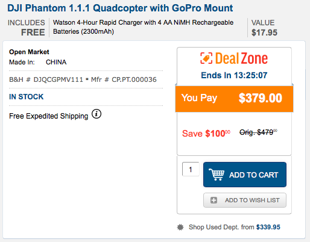Click the shipping info circle icon
The width and height of the screenshot is (310, 242).
(x=96, y=114)
